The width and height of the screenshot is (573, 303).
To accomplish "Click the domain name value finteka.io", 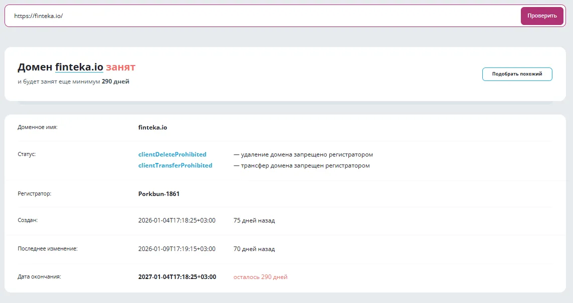I will click(x=152, y=127).
